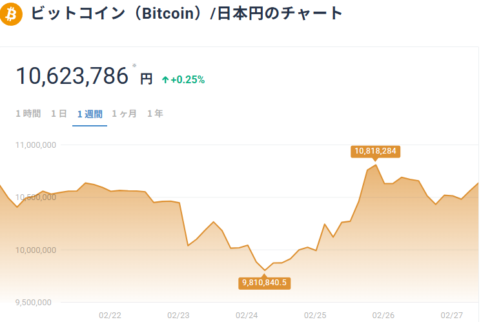Select the active 1週間 tab
Screen dimensions: 481x322
(90, 114)
